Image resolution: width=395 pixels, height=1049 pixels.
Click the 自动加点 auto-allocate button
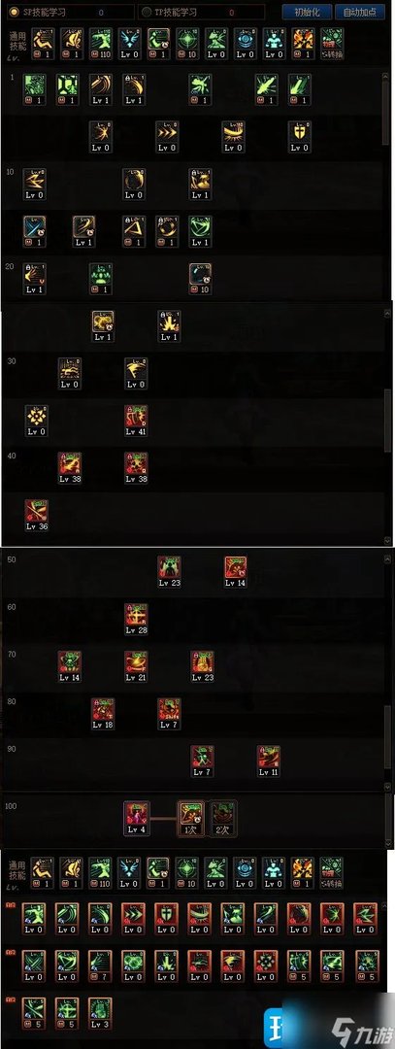[x=359, y=12]
